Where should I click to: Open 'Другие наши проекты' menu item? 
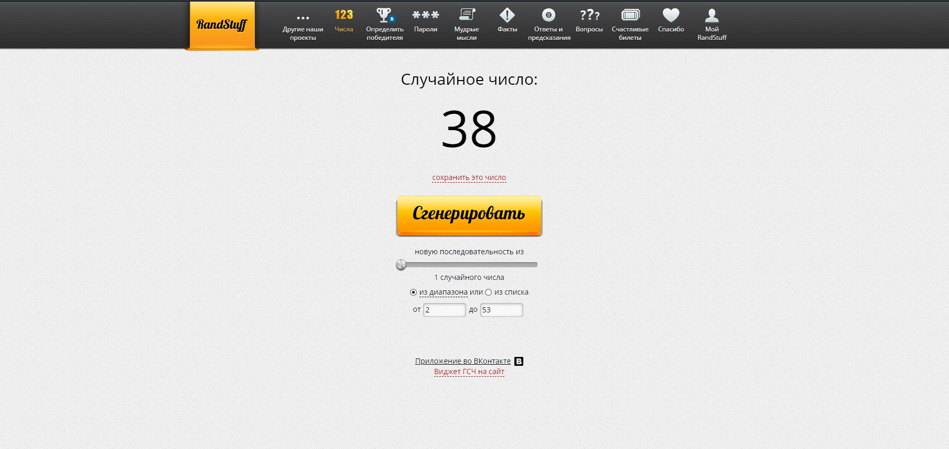click(x=303, y=33)
